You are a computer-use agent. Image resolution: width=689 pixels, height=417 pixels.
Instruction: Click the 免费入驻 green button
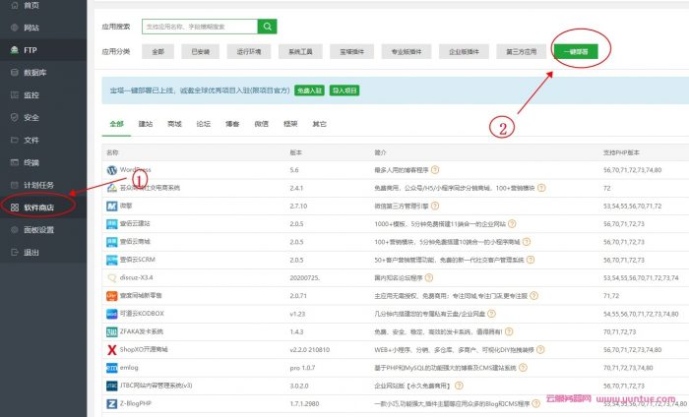click(x=309, y=90)
